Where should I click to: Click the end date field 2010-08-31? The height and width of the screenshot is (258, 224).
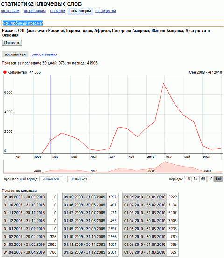click(x=79, y=179)
